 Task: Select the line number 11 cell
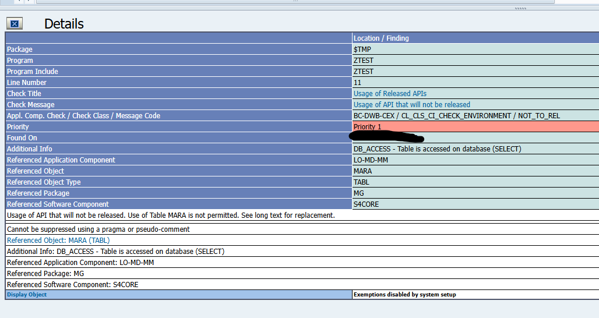(358, 83)
